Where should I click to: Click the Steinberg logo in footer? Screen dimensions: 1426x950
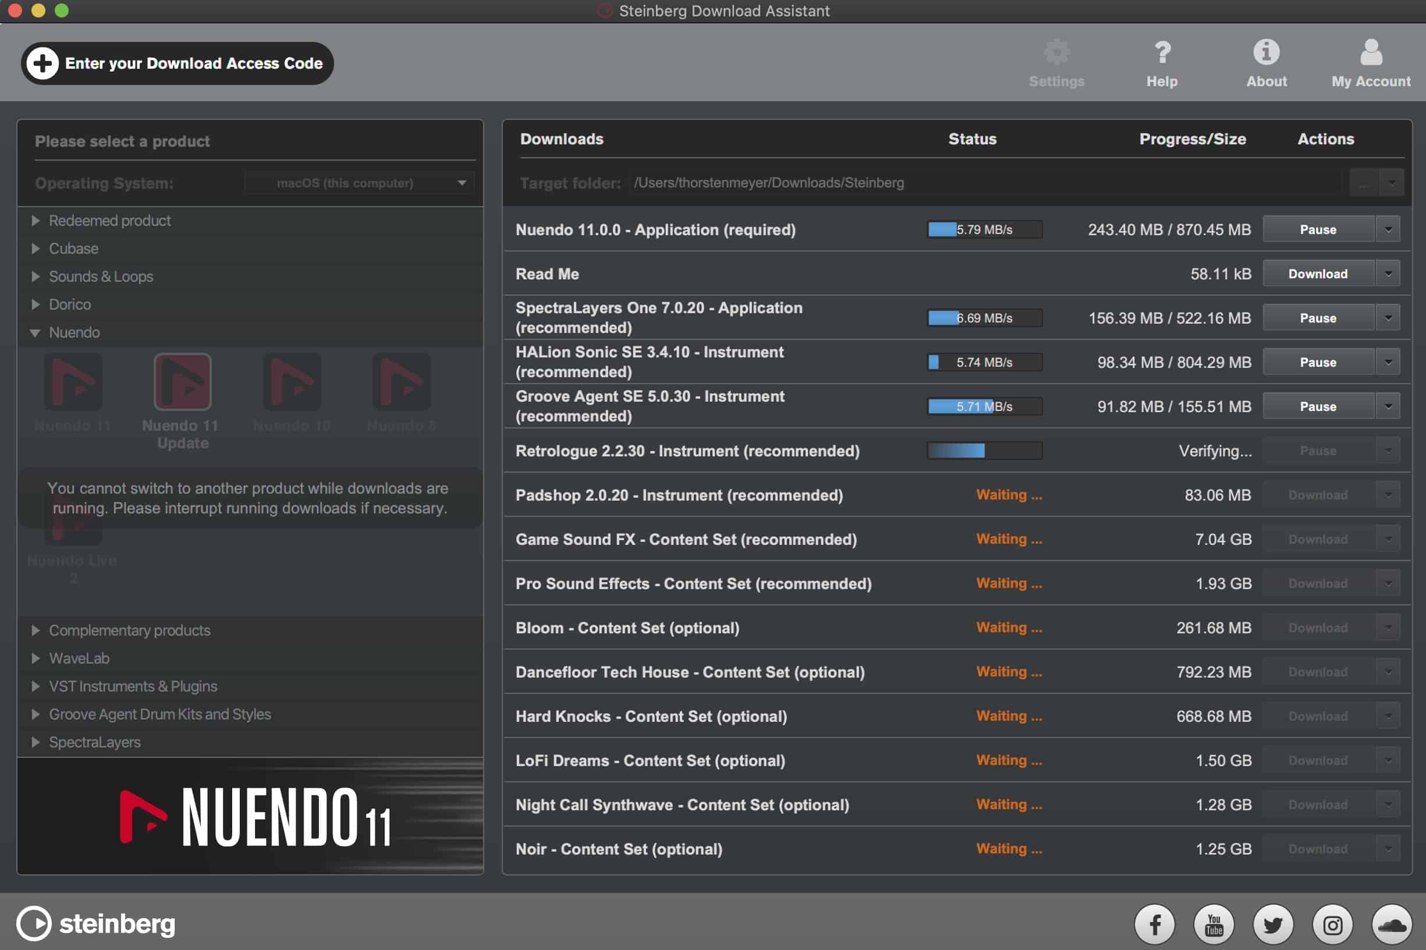pyautogui.click(x=95, y=923)
